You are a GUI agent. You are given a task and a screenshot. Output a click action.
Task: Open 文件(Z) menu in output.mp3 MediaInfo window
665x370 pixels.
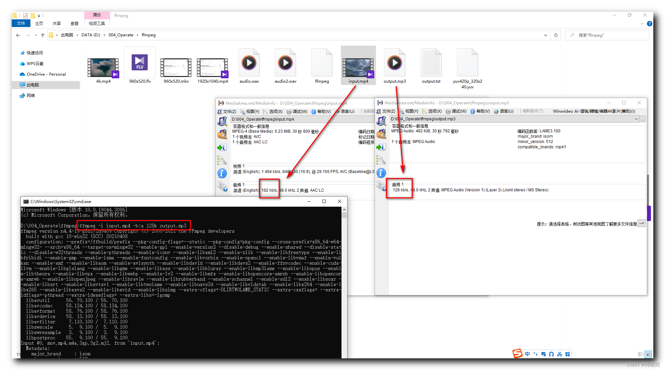(386, 111)
